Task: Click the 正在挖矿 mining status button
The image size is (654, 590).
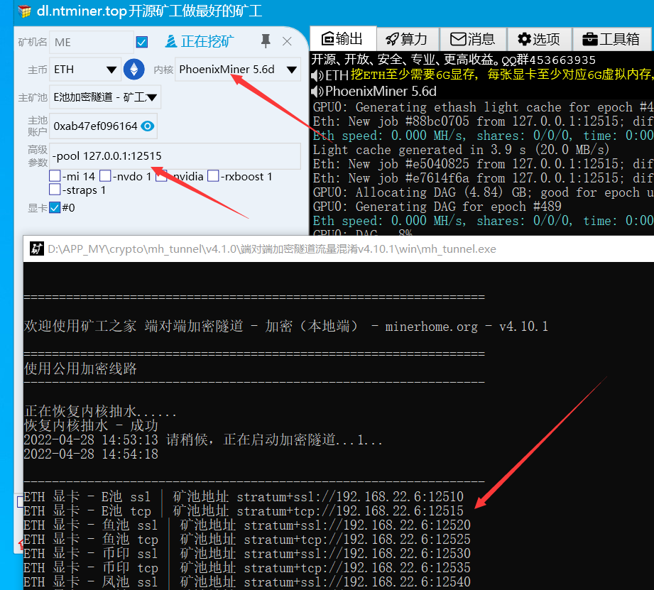Action: click(x=200, y=41)
